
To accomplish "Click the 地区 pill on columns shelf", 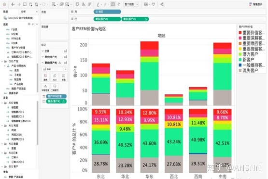I will (107, 12).
